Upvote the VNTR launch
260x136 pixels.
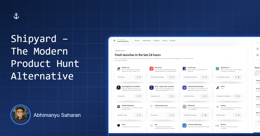click(x=237, y=96)
